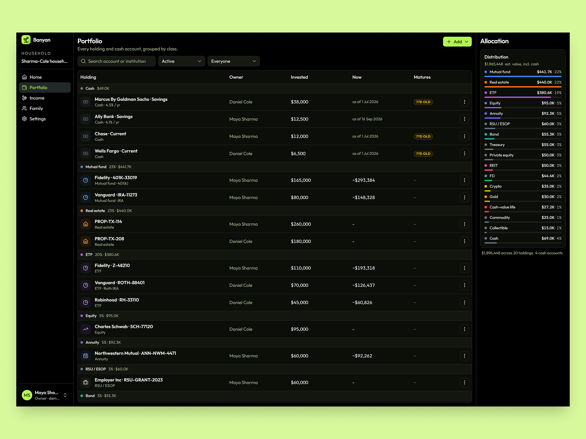Open row menu for Chase Current
This screenshot has width=586, height=439.
pos(465,136)
